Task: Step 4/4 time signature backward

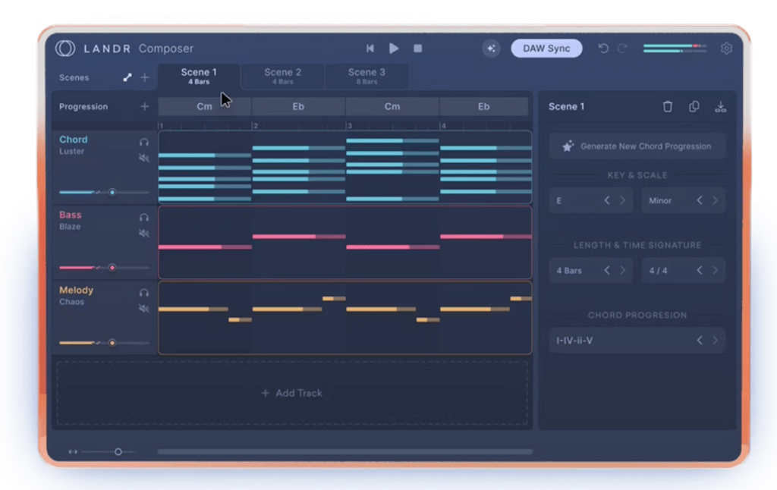Action: click(700, 271)
